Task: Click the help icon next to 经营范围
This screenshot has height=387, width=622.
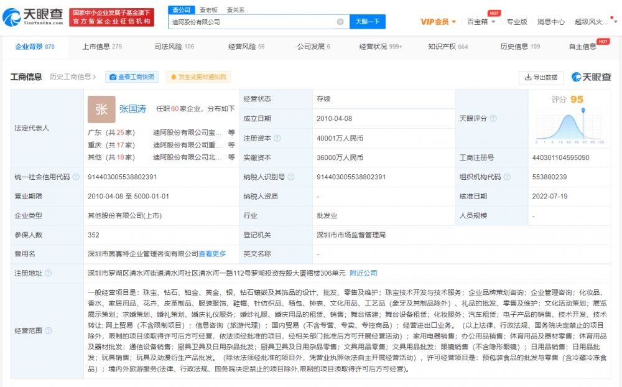Action: tap(48, 330)
